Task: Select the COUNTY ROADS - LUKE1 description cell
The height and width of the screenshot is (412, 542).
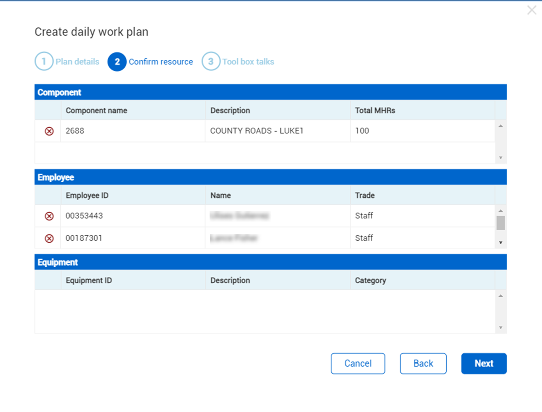Action: pos(257,131)
